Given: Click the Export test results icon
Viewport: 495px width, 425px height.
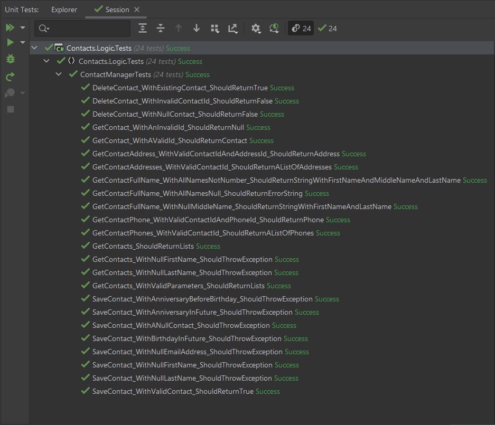Looking at the screenshot, I should (232, 29).
